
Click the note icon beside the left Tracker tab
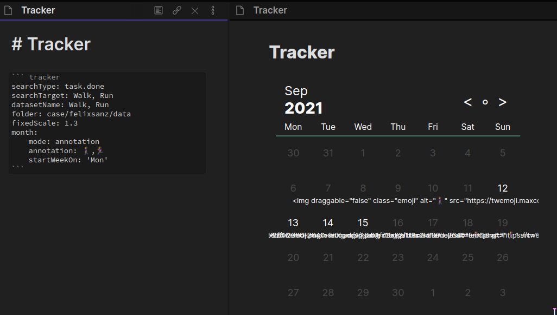pyautogui.click(x=8, y=10)
